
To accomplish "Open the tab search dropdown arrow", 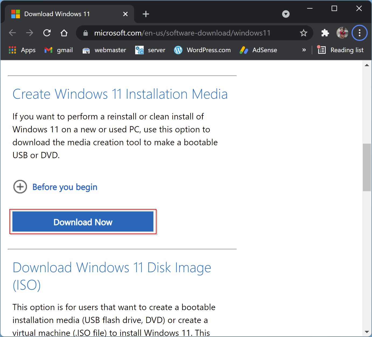I will pos(286,14).
